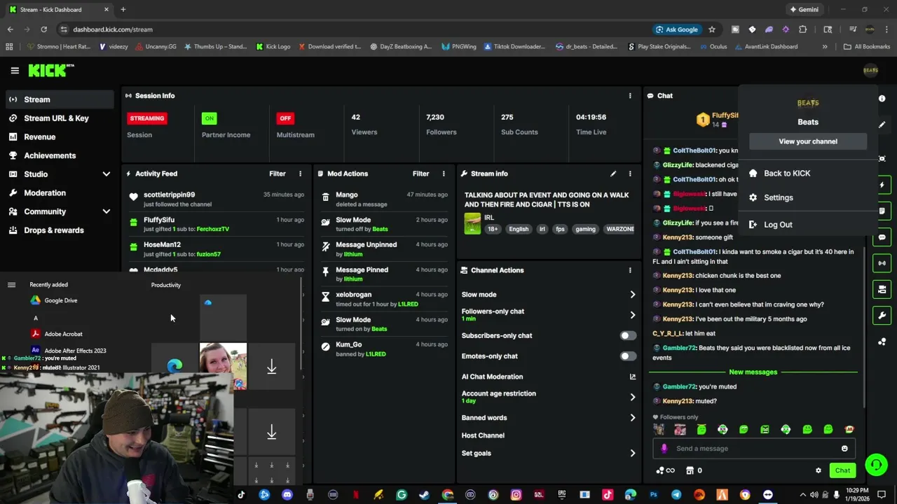Screen dimensions: 897x504
Task: Open Steam from the taskbar
Action: (424, 495)
